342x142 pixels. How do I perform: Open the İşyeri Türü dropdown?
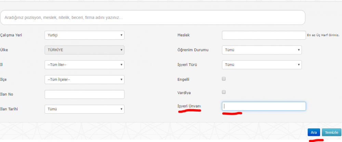[x=262, y=65]
